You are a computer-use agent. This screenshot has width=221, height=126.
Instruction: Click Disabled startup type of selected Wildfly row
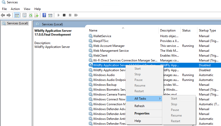click(205, 65)
